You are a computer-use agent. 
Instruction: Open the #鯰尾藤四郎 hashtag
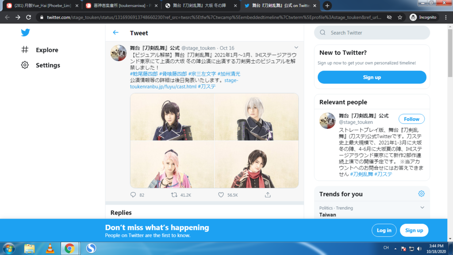point(144,74)
